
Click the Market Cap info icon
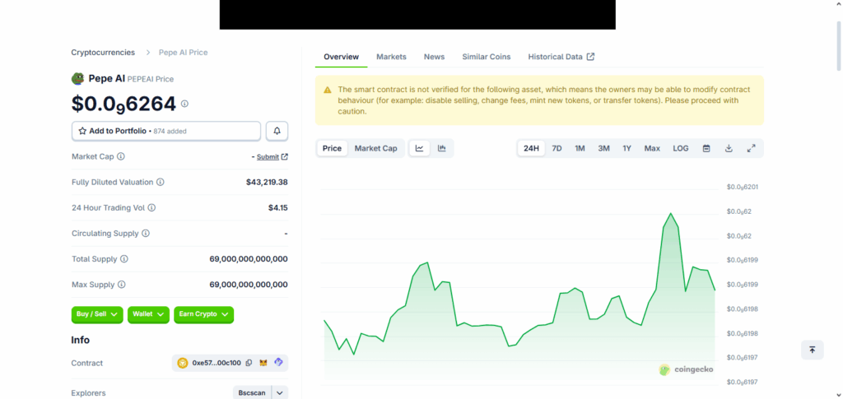click(x=121, y=156)
